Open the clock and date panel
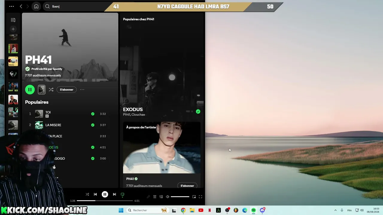 (373, 210)
